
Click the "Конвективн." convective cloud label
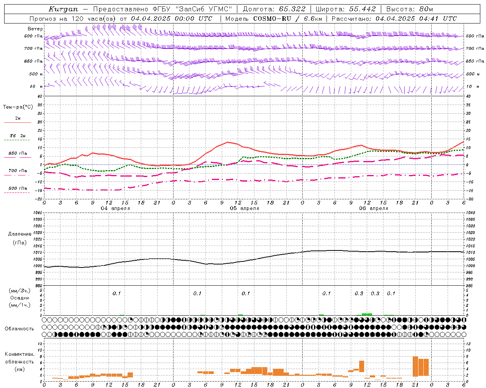tap(20, 354)
